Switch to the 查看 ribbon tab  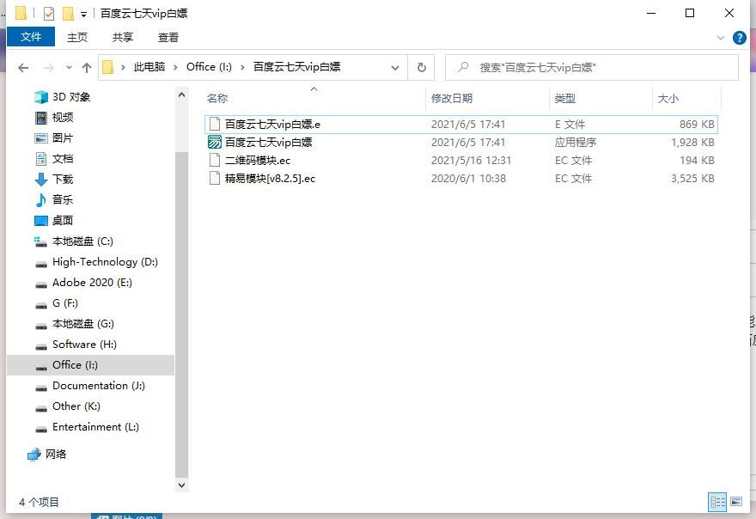pyautogui.click(x=168, y=37)
